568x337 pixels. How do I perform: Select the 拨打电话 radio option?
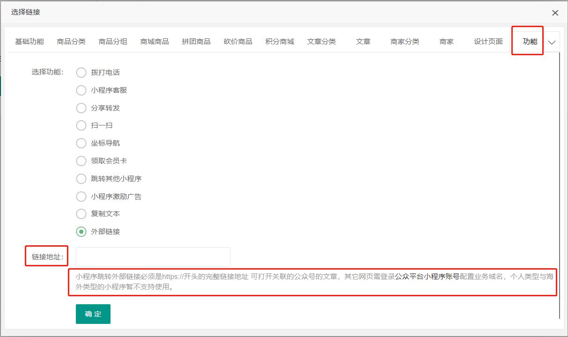81,73
